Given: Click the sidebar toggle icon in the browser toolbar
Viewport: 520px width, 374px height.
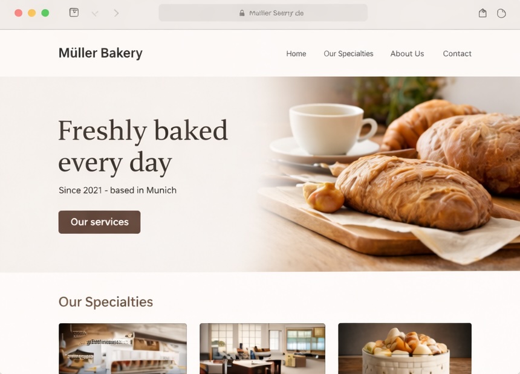Looking at the screenshot, I should (x=74, y=13).
